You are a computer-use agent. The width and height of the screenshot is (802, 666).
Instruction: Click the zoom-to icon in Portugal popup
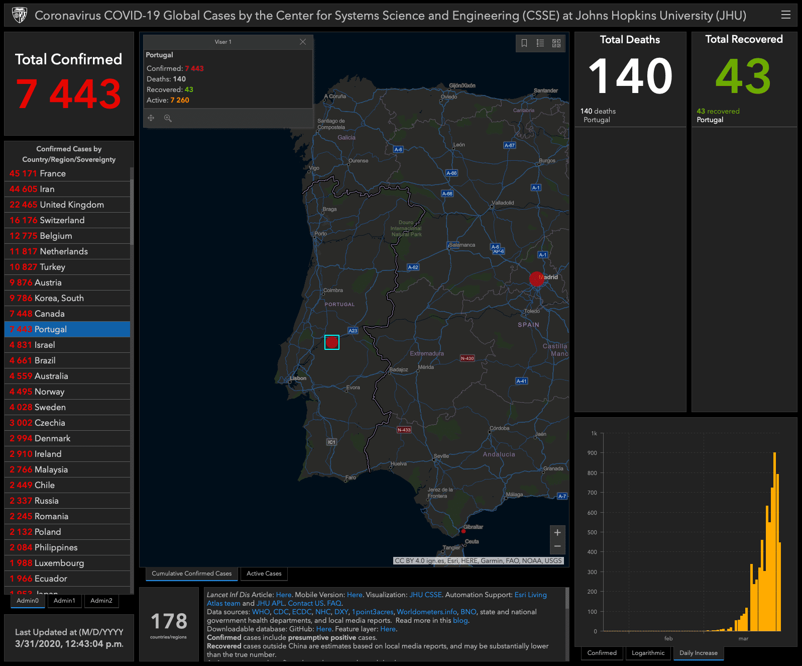coord(168,118)
